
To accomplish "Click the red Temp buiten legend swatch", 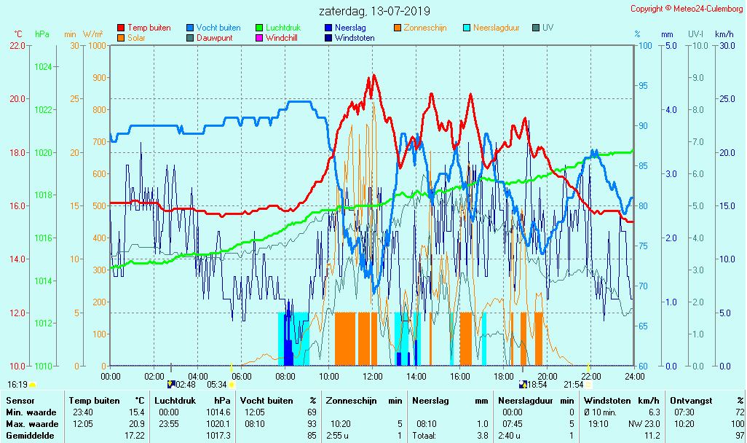I will point(121,28).
